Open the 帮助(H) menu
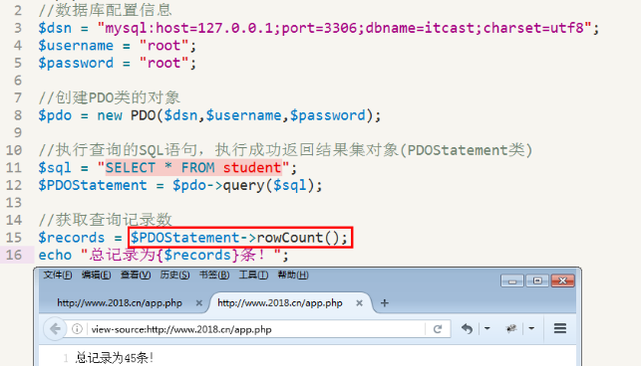 pyautogui.click(x=293, y=275)
